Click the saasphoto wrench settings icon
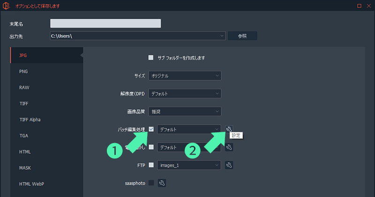The width and height of the screenshot is (375, 197). pyautogui.click(x=162, y=183)
